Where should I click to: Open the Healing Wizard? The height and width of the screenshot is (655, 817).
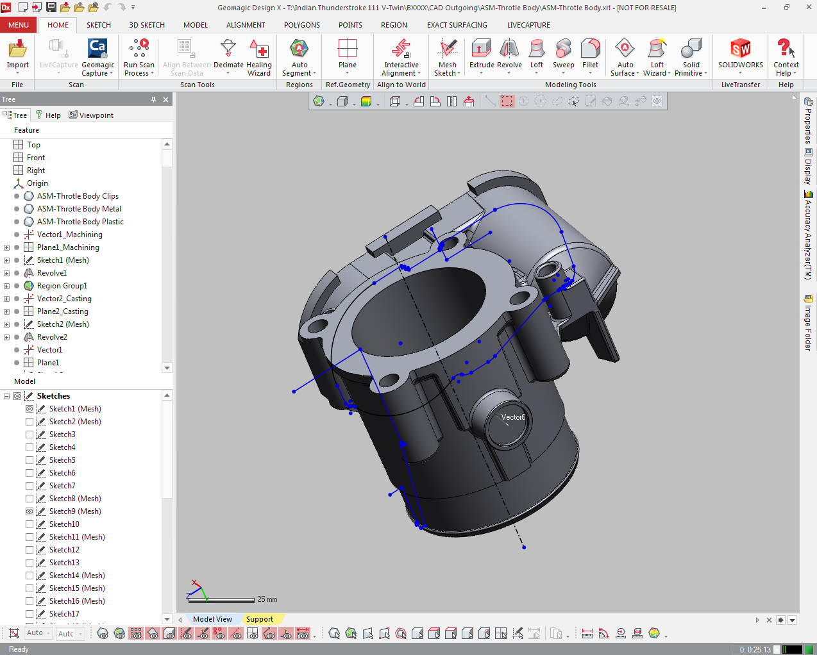point(259,56)
